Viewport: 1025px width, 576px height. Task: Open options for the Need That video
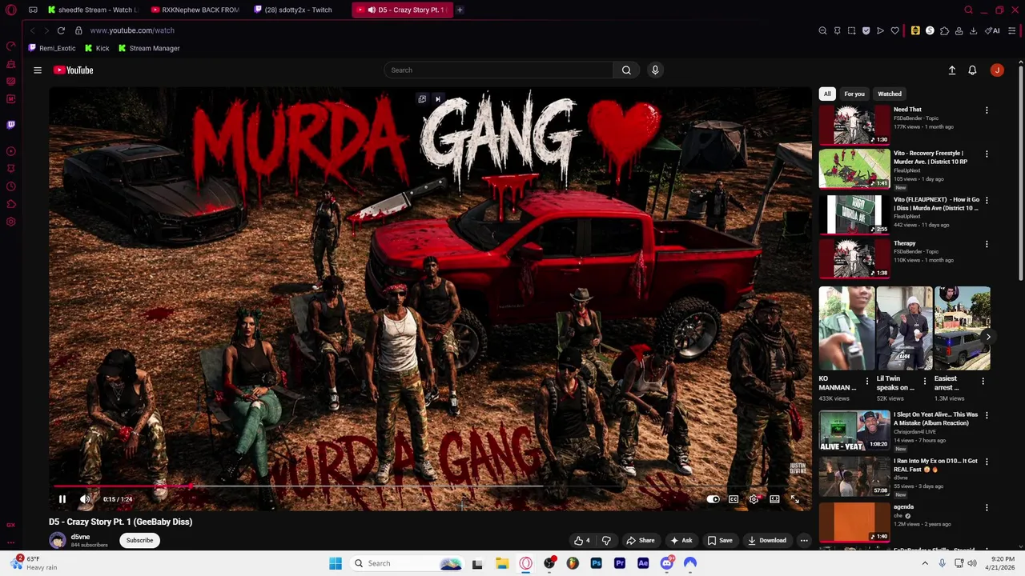coord(987,110)
